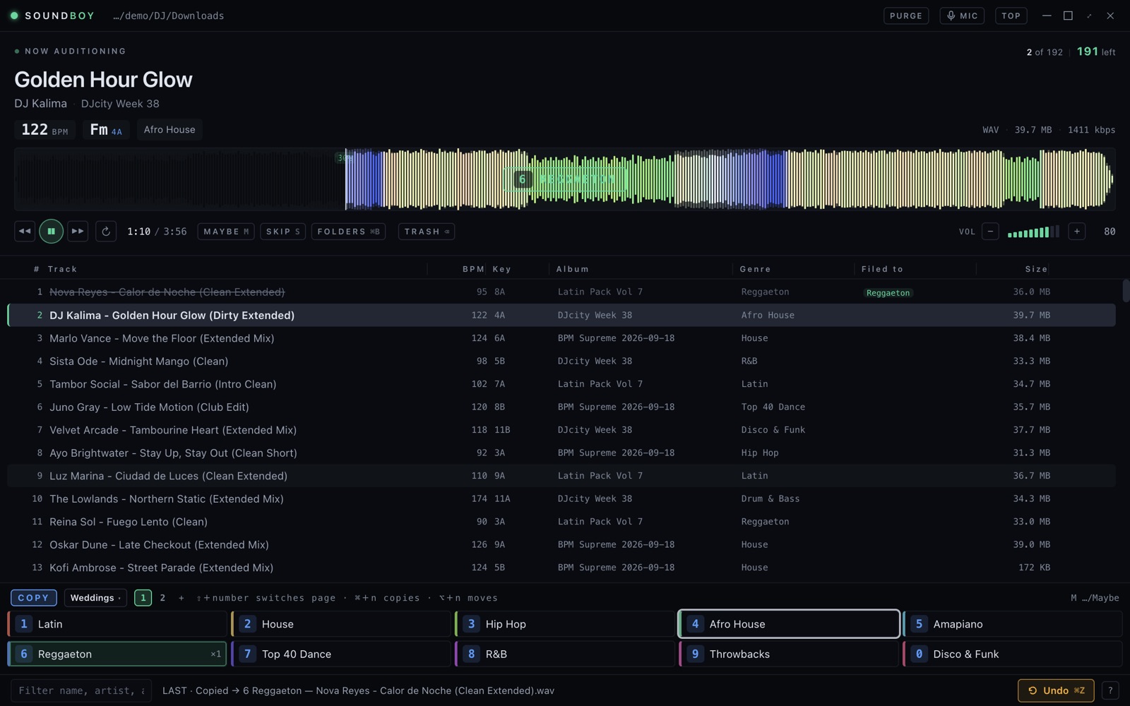Select Reina Sol - Fuego Lento row
This screenshot has width=1130, height=706.
(561, 522)
